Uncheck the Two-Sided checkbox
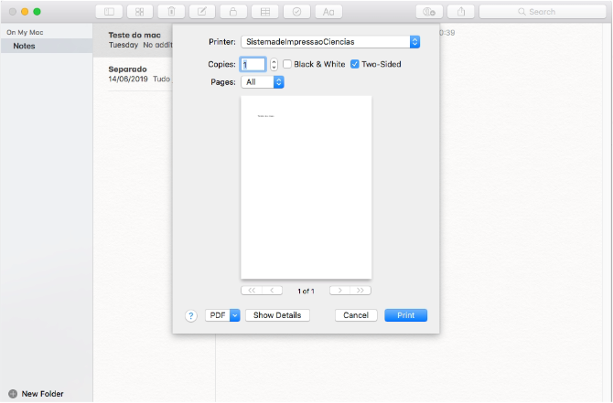 pos(355,65)
